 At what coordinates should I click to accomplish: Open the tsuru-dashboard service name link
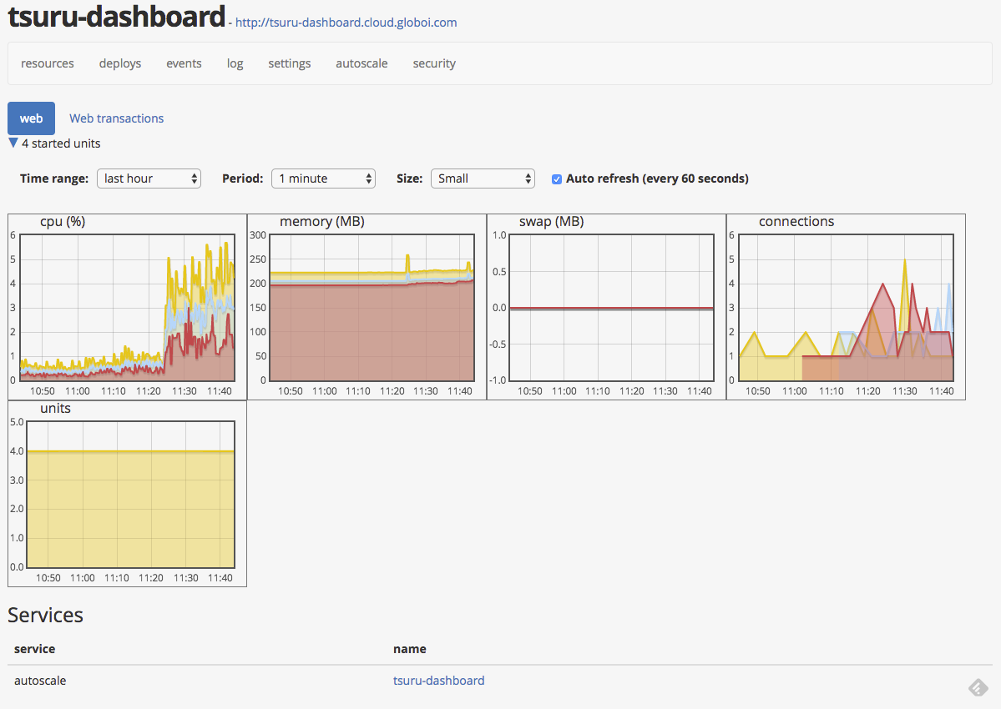click(x=438, y=681)
